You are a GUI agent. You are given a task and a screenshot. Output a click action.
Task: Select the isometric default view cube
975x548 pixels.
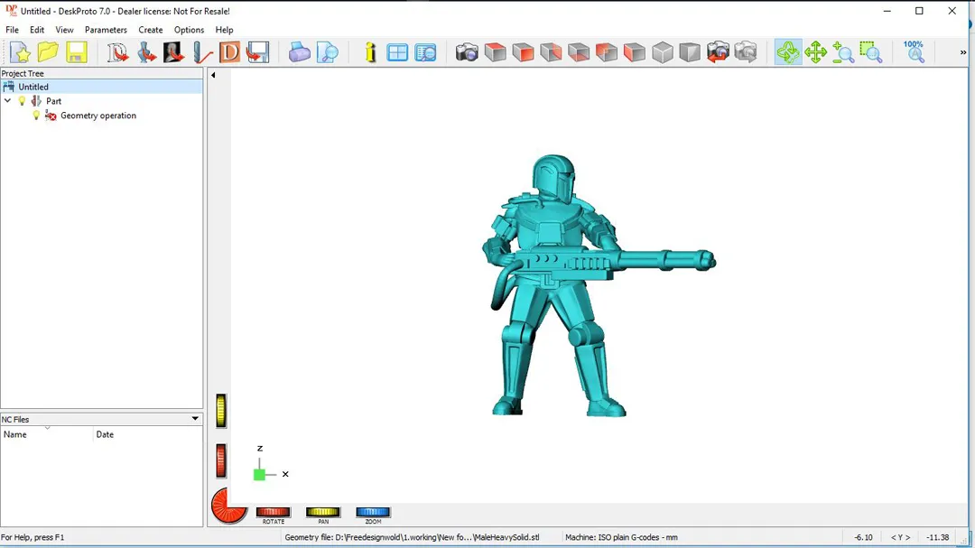tap(663, 52)
